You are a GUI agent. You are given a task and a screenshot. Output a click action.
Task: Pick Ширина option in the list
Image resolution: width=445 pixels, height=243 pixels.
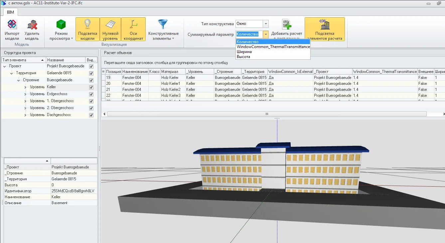tap(273, 52)
